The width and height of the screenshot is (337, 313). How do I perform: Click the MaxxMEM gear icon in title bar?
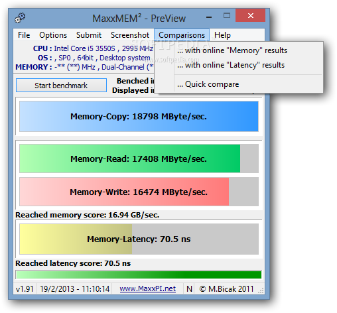click(x=20, y=18)
